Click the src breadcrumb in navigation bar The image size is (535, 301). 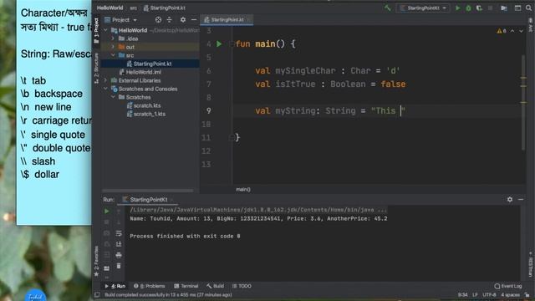[133, 8]
